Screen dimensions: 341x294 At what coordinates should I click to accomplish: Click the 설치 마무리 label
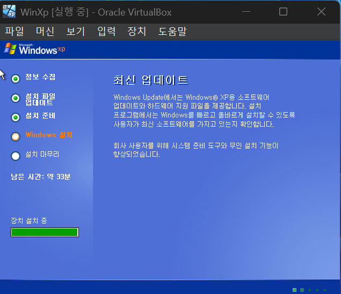(x=42, y=155)
